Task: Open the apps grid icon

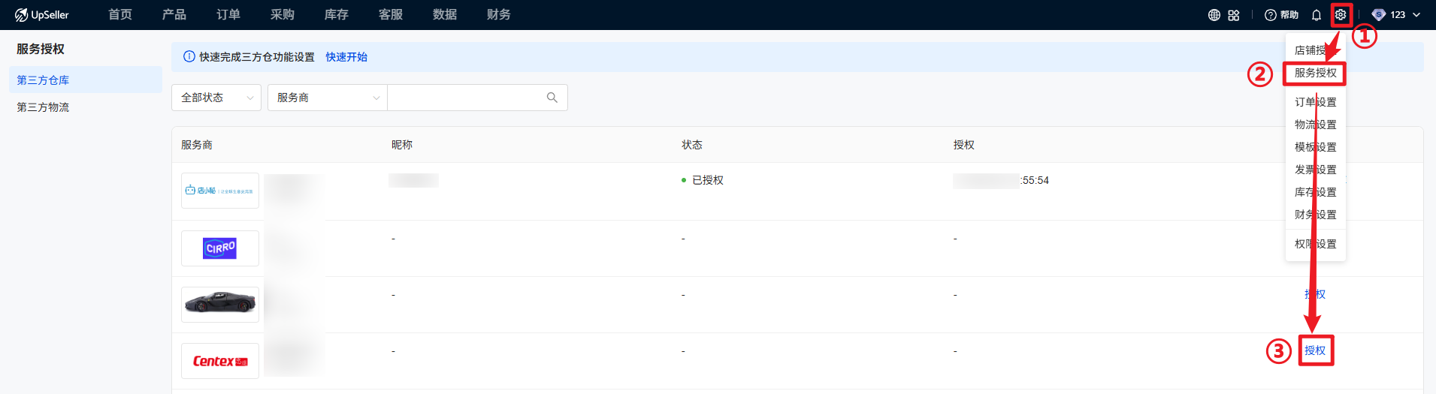Action: pyautogui.click(x=1234, y=15)
